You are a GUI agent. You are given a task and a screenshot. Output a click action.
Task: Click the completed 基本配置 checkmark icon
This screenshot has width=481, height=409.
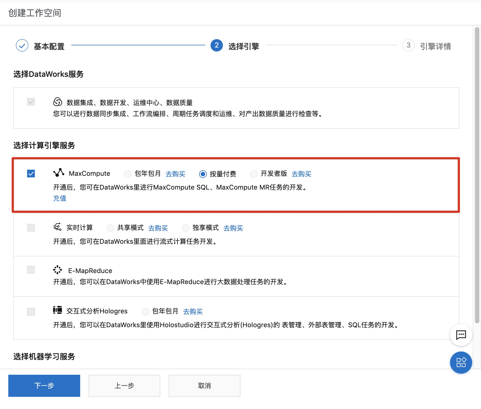point(22,46)
